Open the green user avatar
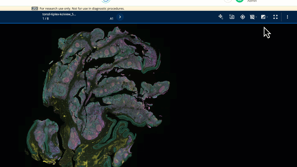Viewport: 297px width, 167px height. point(239,1)
